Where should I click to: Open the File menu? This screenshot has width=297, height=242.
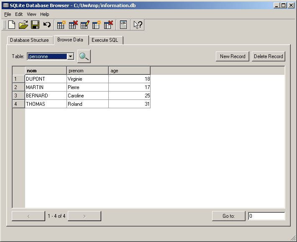tap(8, 14)
